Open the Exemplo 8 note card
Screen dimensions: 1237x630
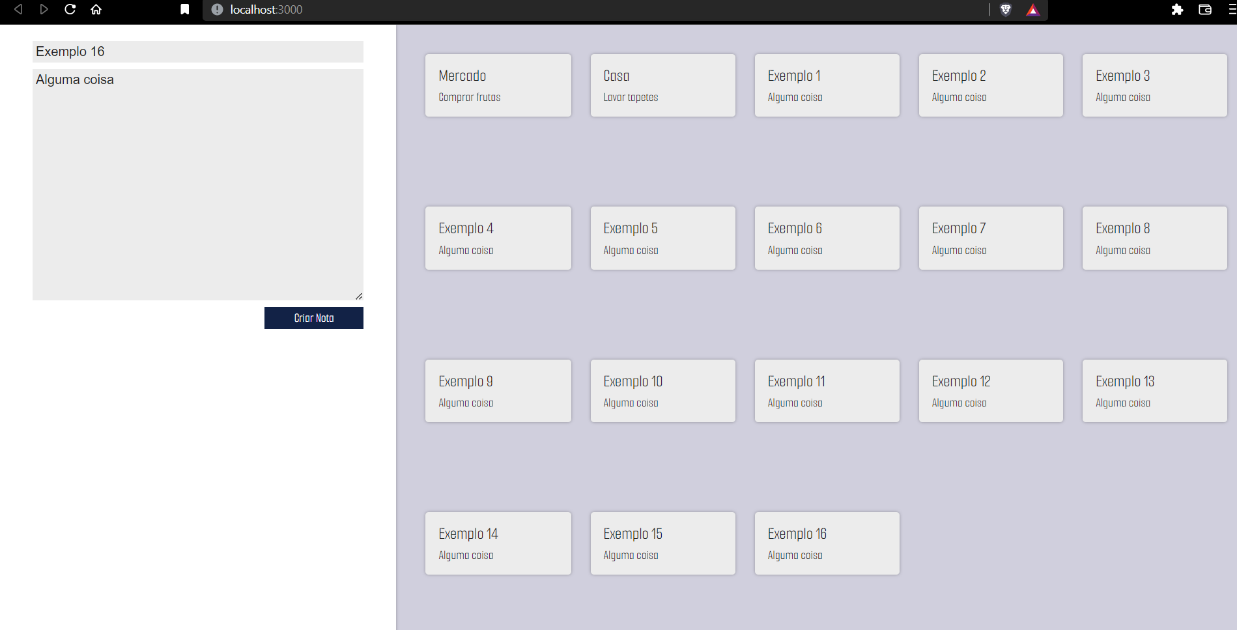click(1154, 238)
